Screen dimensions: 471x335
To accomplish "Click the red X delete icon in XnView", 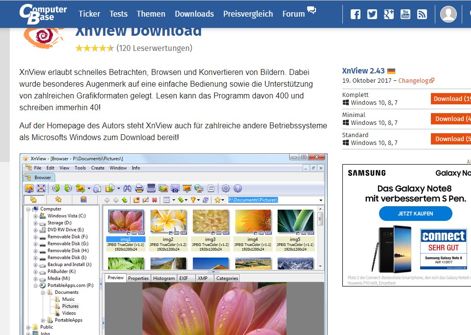I will 155,200.
